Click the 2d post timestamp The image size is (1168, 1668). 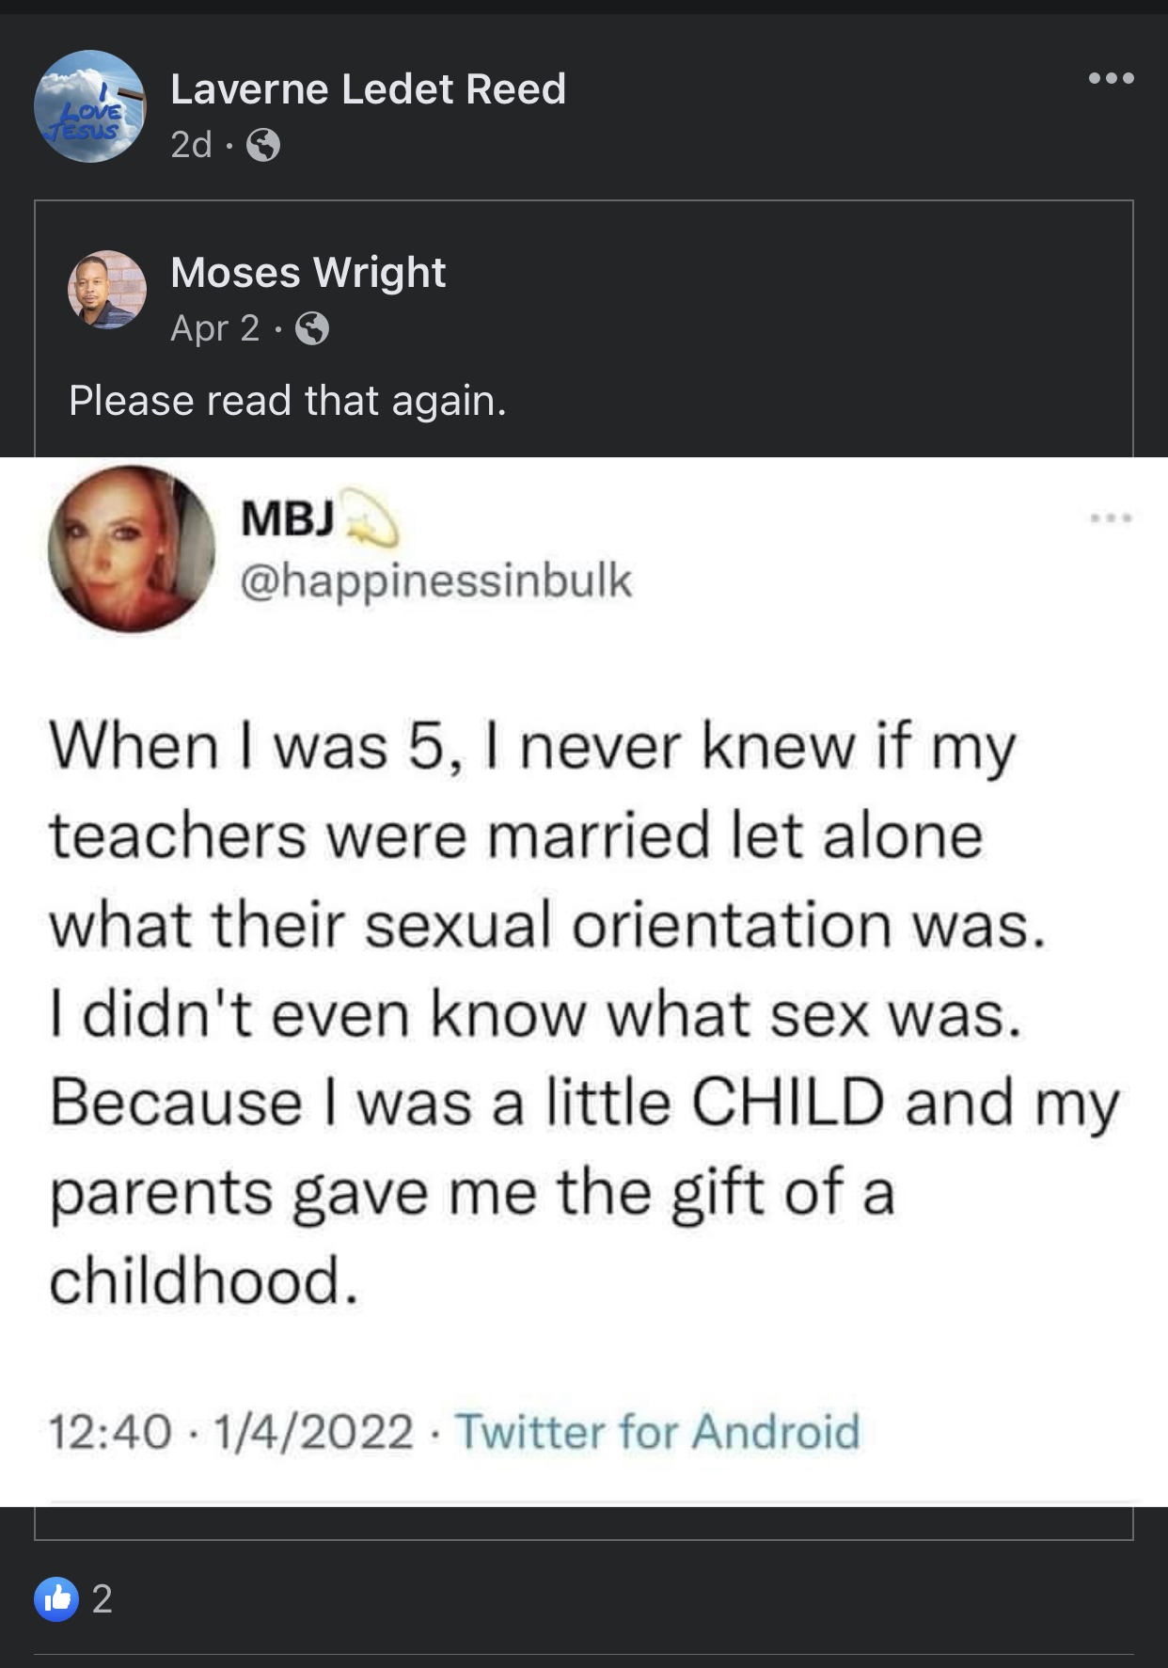pos(191,145)
